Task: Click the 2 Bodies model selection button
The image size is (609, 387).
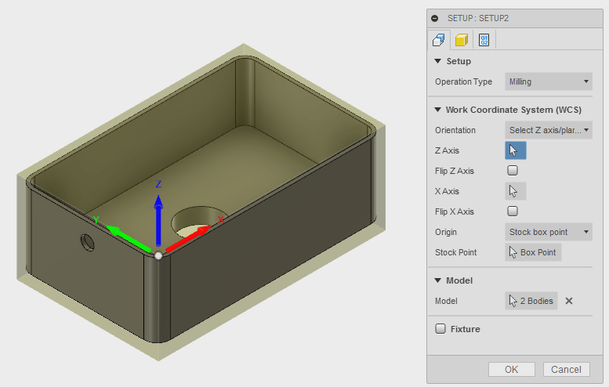Action: pos(531,301)
